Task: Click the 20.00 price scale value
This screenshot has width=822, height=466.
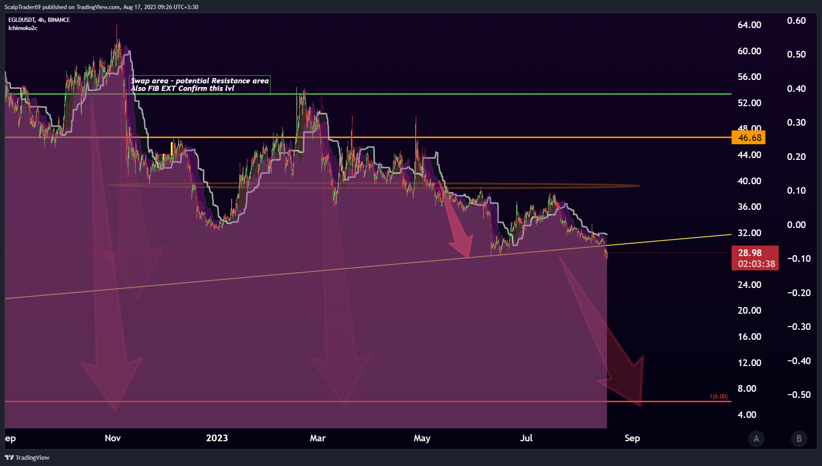Action: (749, 310)
